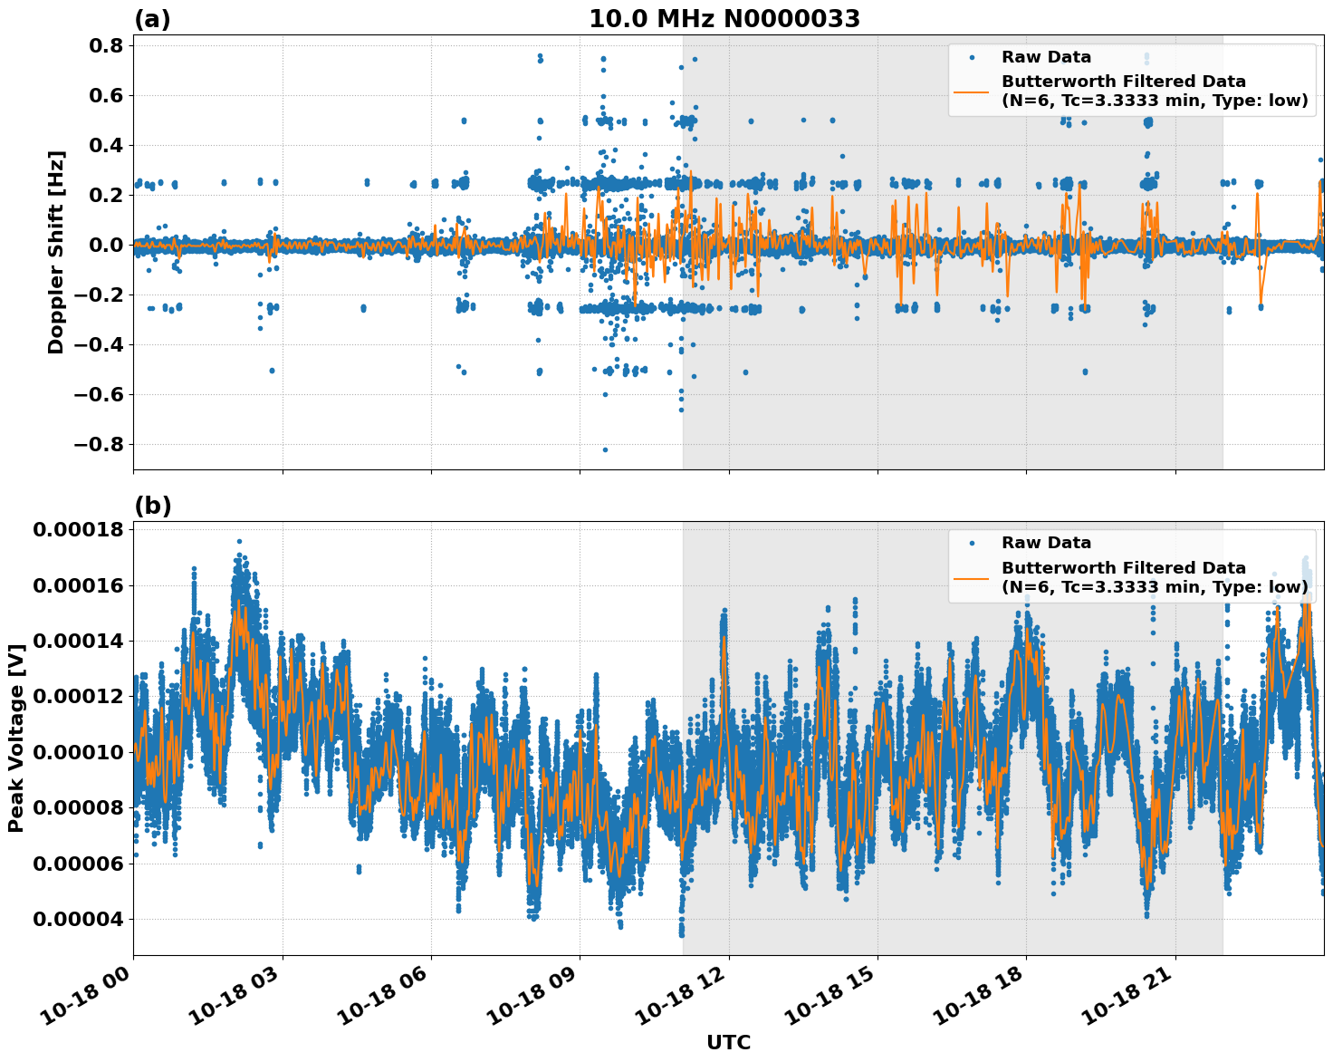Select the panel label (a)
The image size is (1333, 1062).
point(151,16)
